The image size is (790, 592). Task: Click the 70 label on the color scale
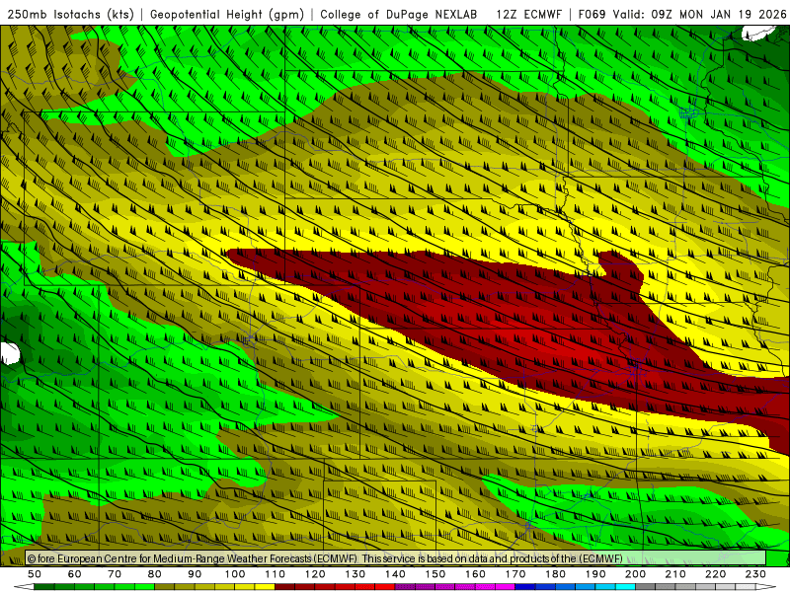click(115, 574)
